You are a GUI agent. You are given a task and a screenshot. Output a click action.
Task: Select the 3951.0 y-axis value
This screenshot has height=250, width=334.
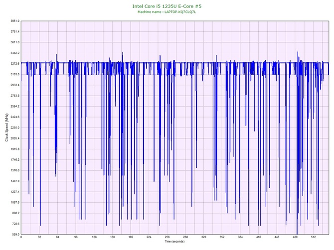click(x=14, y=21)
